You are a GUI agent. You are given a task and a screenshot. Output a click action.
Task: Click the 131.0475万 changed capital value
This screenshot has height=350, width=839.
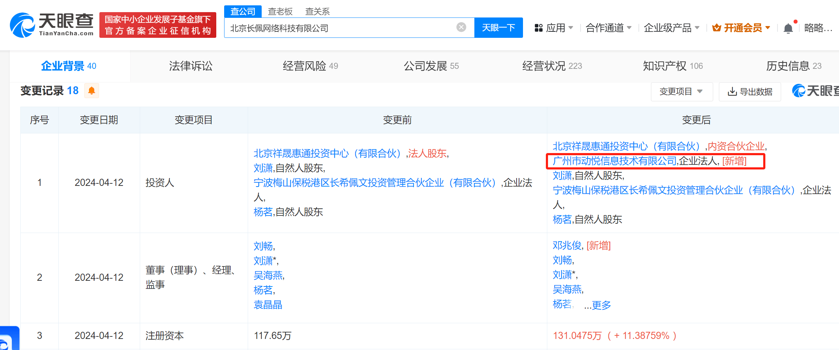(577, 336)
